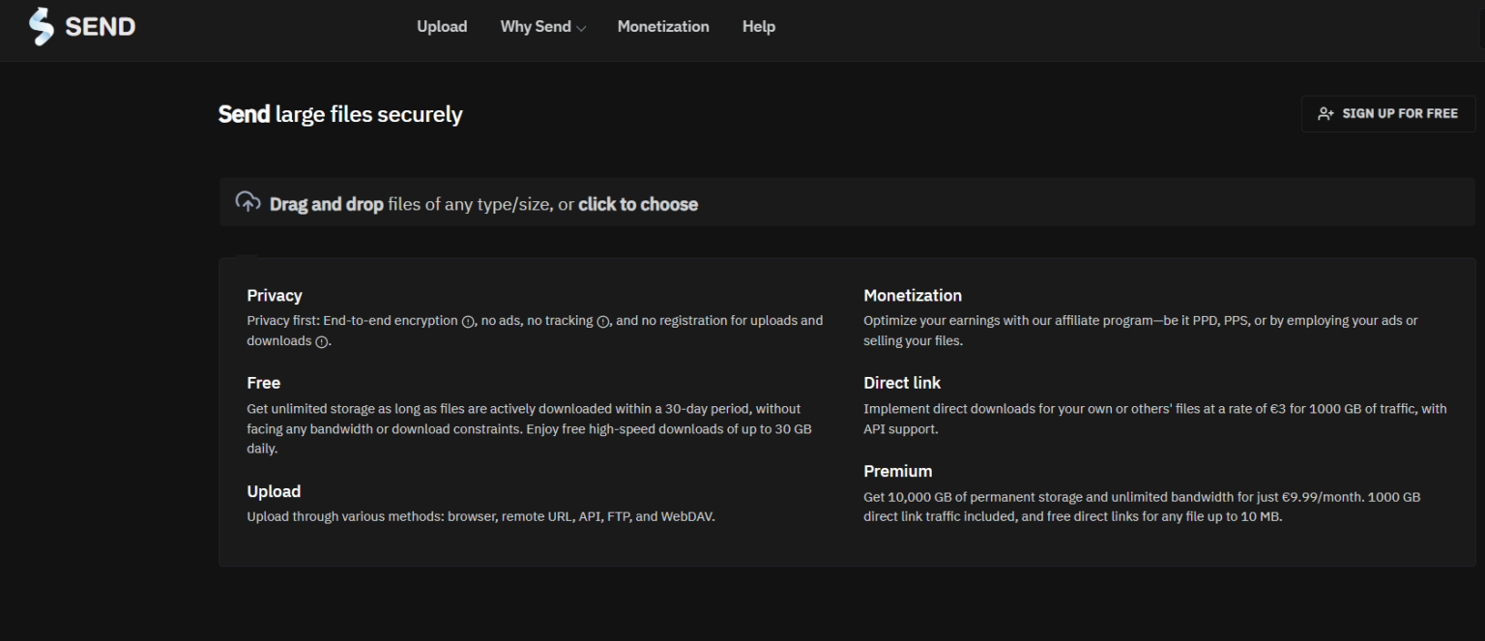Screen dimensions: 1485x641
Task: Click the "click to choose" file link
Action: (638, 204)
